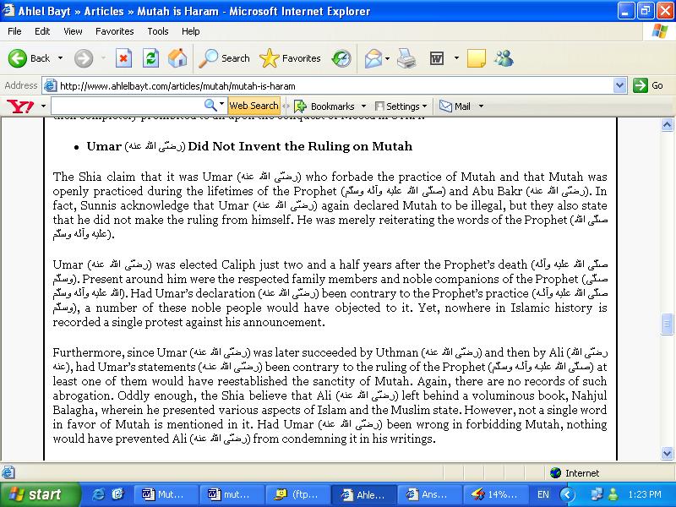Open Yahoo Bookmarks button
The height and width of the screenshot is (507, 676).
point(324,106)
